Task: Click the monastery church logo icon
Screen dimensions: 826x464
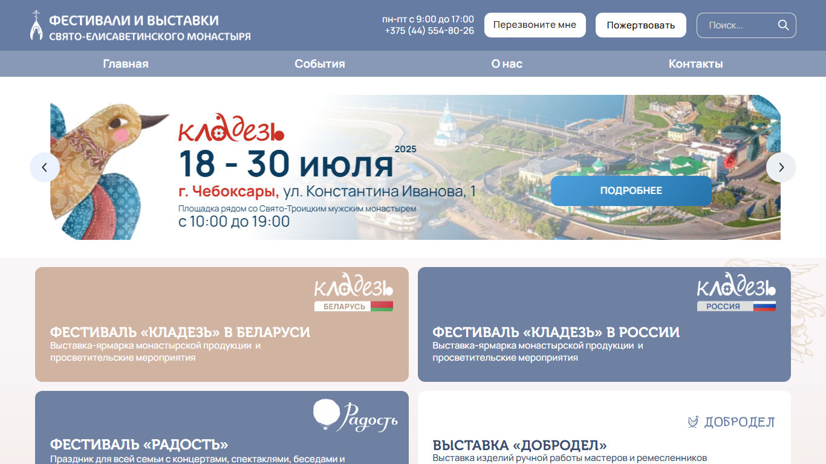Action: click(x=37, y=25)
